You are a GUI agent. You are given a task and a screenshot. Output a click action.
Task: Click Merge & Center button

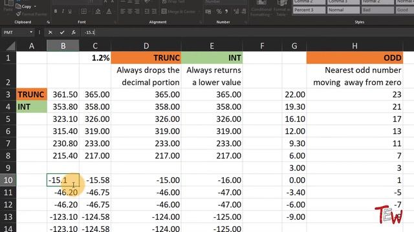(x=179, y=12)
